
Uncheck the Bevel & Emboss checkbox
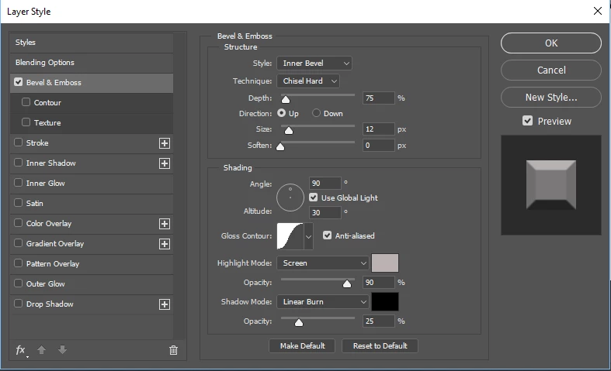coord(18,82)
